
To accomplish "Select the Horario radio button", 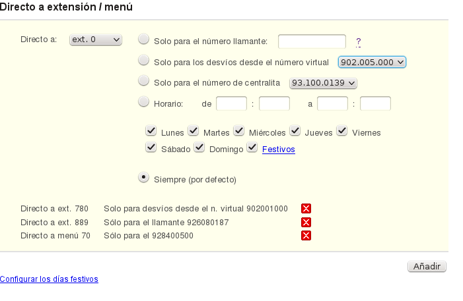I will click(143, 102).
